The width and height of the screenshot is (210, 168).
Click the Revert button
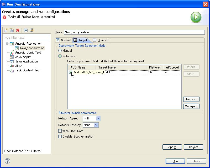193,147
